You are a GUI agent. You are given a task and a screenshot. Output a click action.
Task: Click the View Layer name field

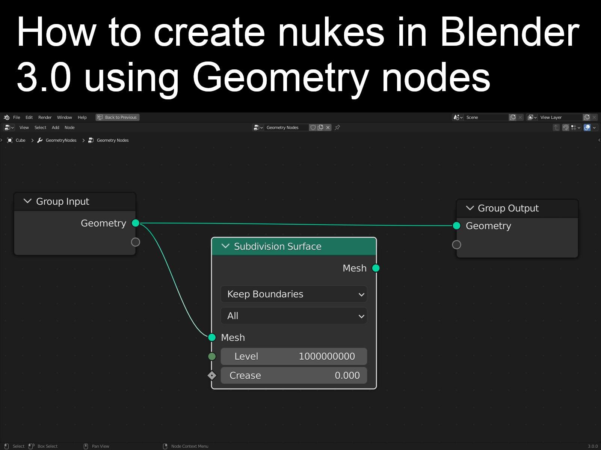pos(560,117)
